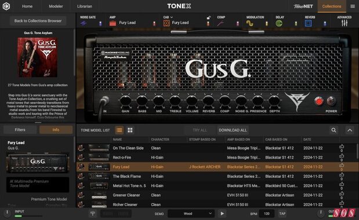359x220 pixels.
Task: Adjust the Input level knob
Action: point(7,213)
